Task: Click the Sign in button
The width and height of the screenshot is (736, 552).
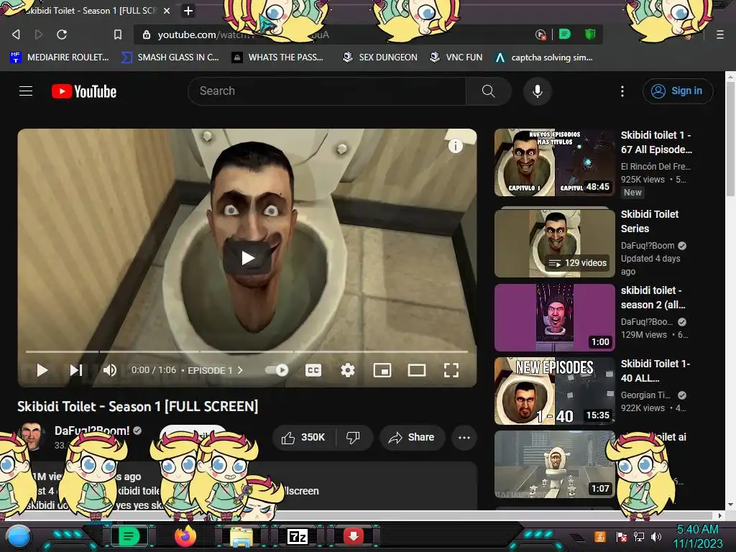Action: pos(678,91)
